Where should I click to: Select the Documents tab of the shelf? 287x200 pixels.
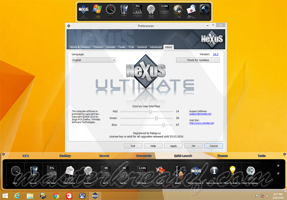pyautogui.click(x=143, y=156)
